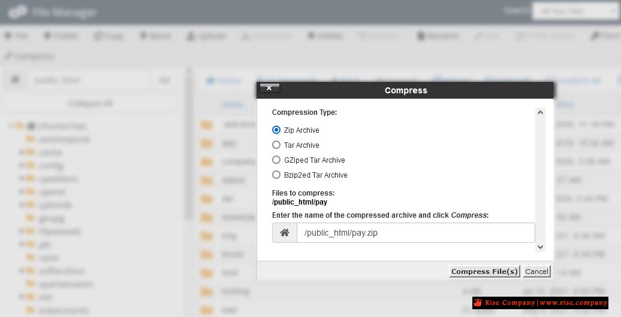This screenshot has height=317, width=621.
Task: Open the search scope dropdown in header
Action: tap(575, 11)
